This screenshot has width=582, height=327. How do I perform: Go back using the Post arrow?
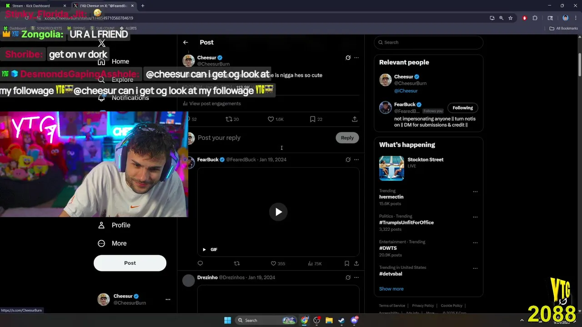tap(186, 42)
